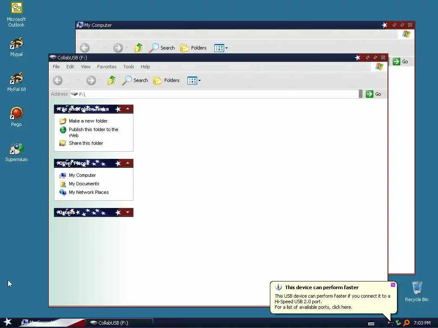Select the Supermium desktop icon
The width and height of the screenshot is (438, 328).
click(x=16, y=152)
